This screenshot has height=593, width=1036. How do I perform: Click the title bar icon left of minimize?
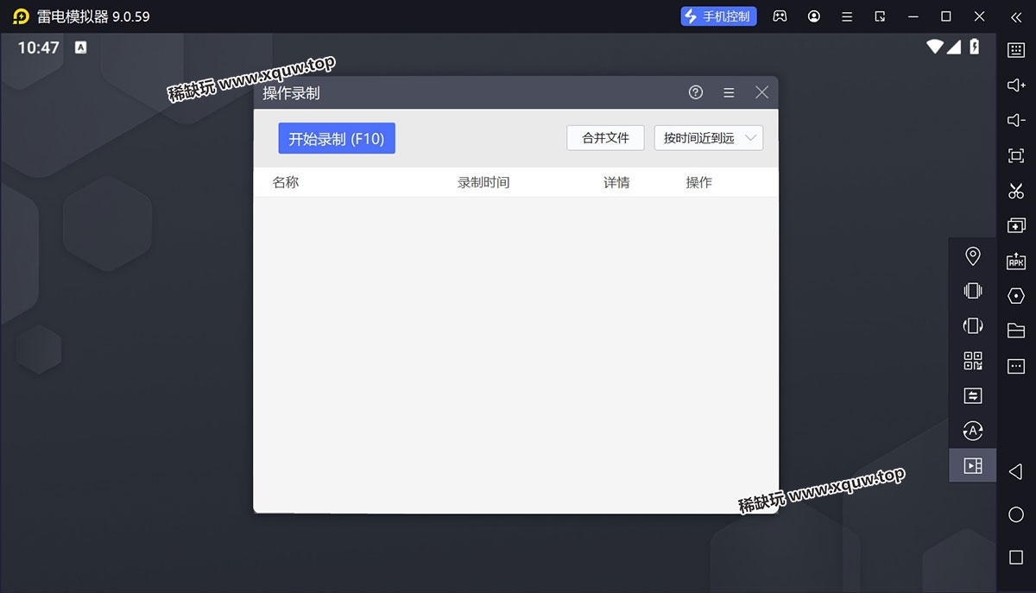[880, 16]
